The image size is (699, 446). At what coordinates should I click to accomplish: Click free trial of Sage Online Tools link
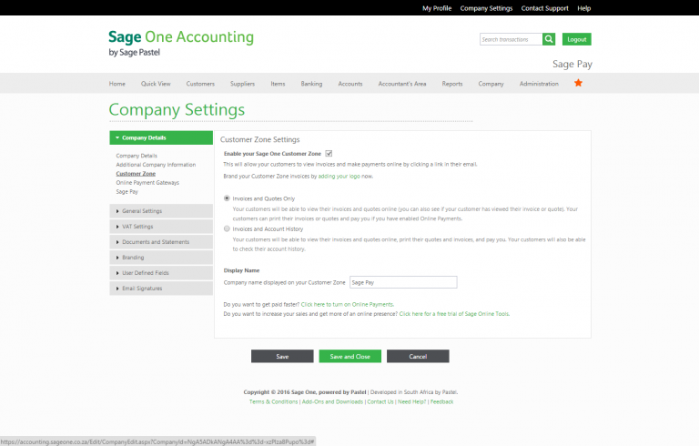454,314
